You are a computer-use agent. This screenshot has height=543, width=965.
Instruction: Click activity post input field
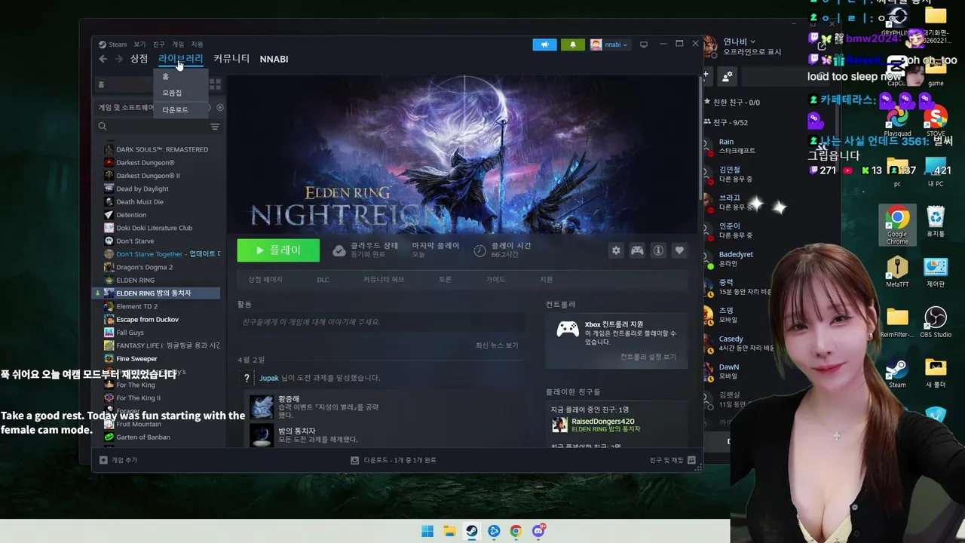[x=381, y=322]
